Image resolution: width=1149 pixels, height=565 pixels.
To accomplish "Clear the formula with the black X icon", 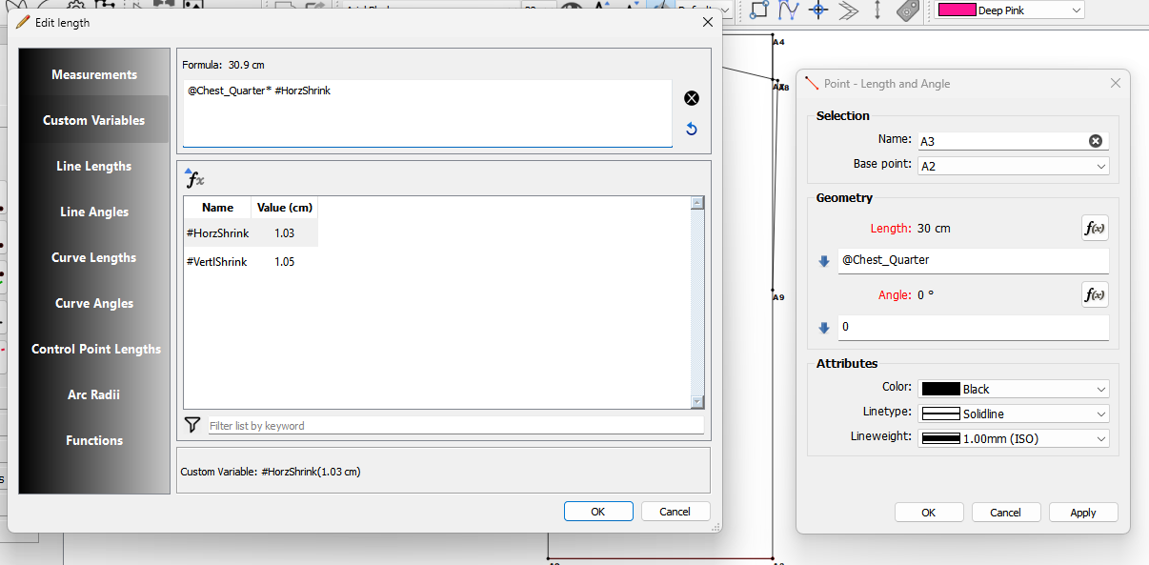I will tap(692, 98).
